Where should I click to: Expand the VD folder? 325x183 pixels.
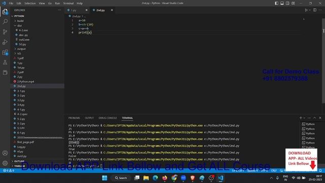(x=37, y=53)
